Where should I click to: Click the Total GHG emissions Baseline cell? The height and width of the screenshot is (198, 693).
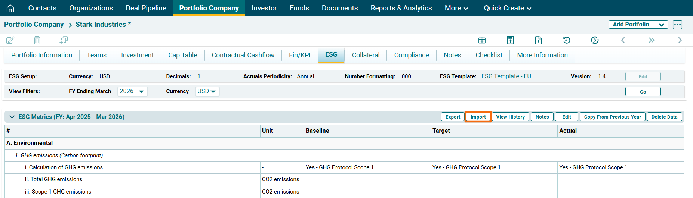tap(367, 179)
